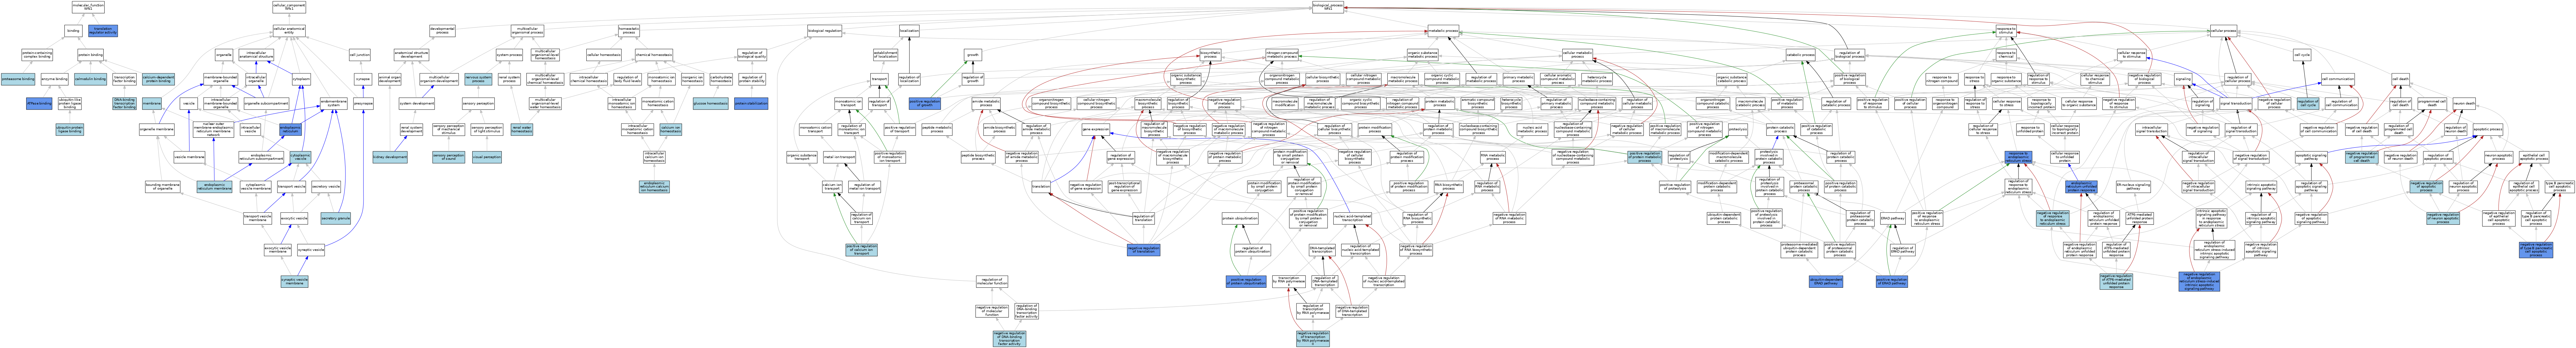Click the homeostatic process node
Image resolution: width=2576 pixels, height=348 pixels.
[x=629, y=31]
